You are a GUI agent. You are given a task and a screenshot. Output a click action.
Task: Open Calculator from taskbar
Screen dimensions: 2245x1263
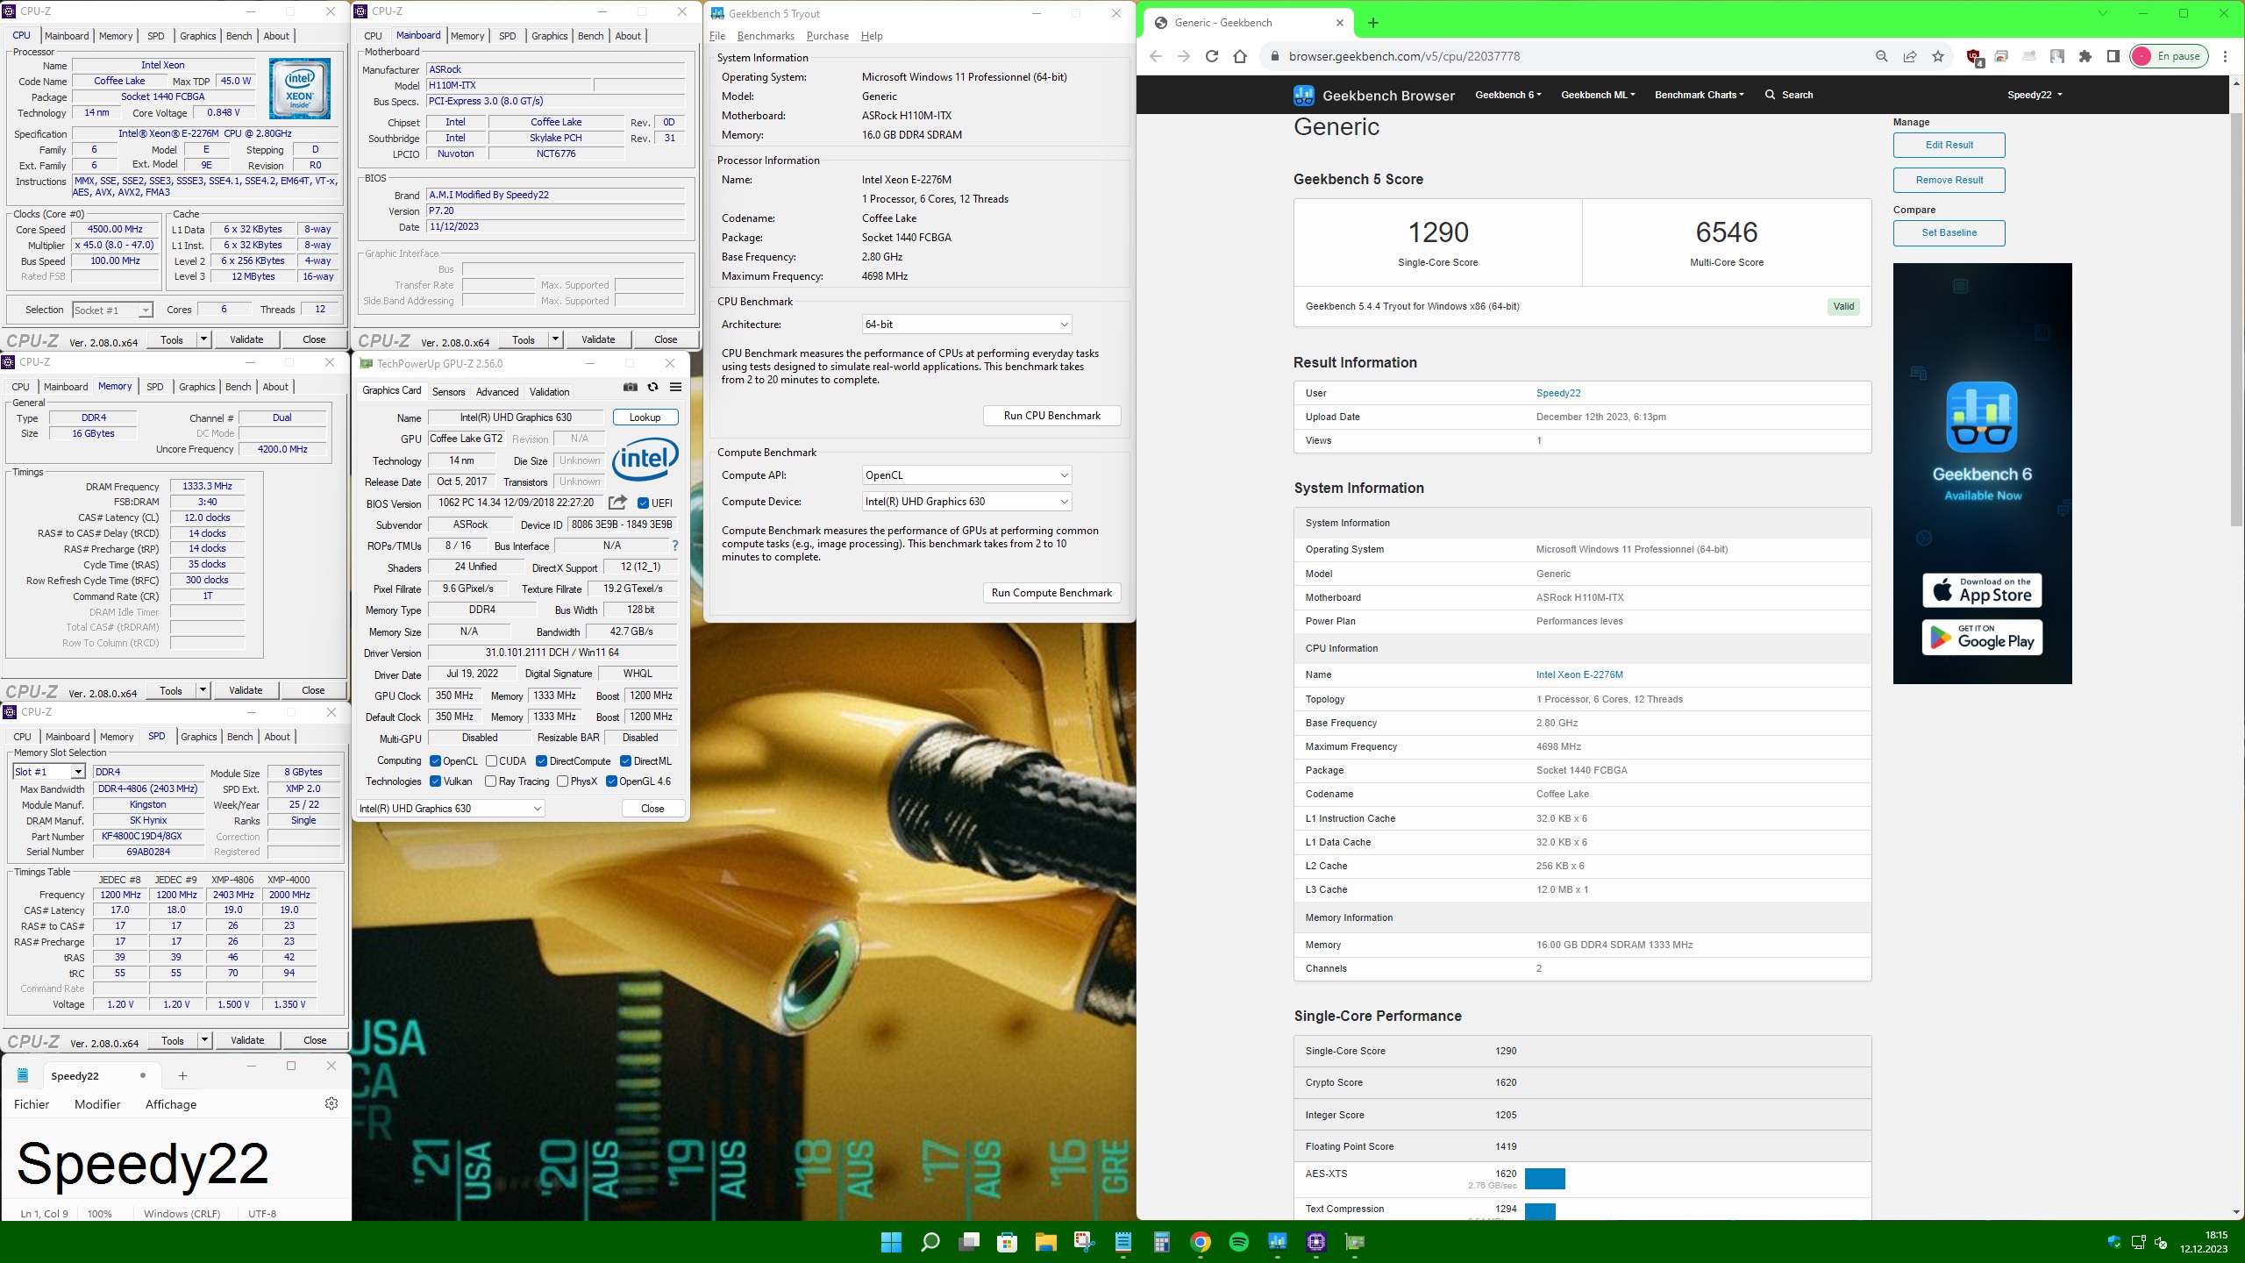[x=1161, y=1242]
